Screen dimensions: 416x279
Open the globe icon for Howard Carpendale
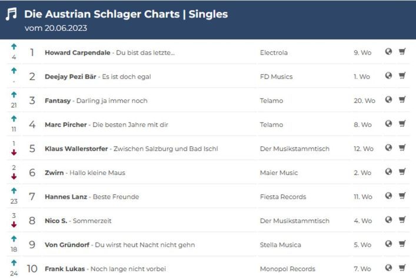tap(388, 52)
